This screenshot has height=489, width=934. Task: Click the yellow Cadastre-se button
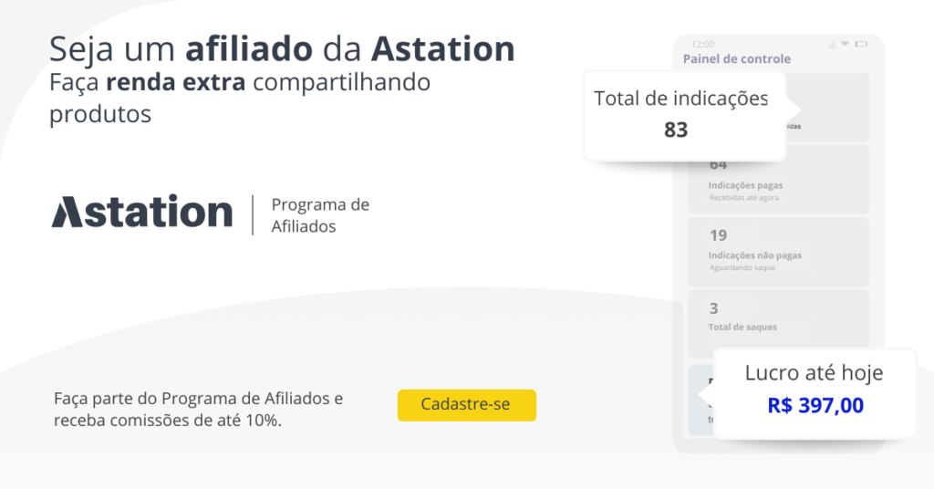(466, 405)
